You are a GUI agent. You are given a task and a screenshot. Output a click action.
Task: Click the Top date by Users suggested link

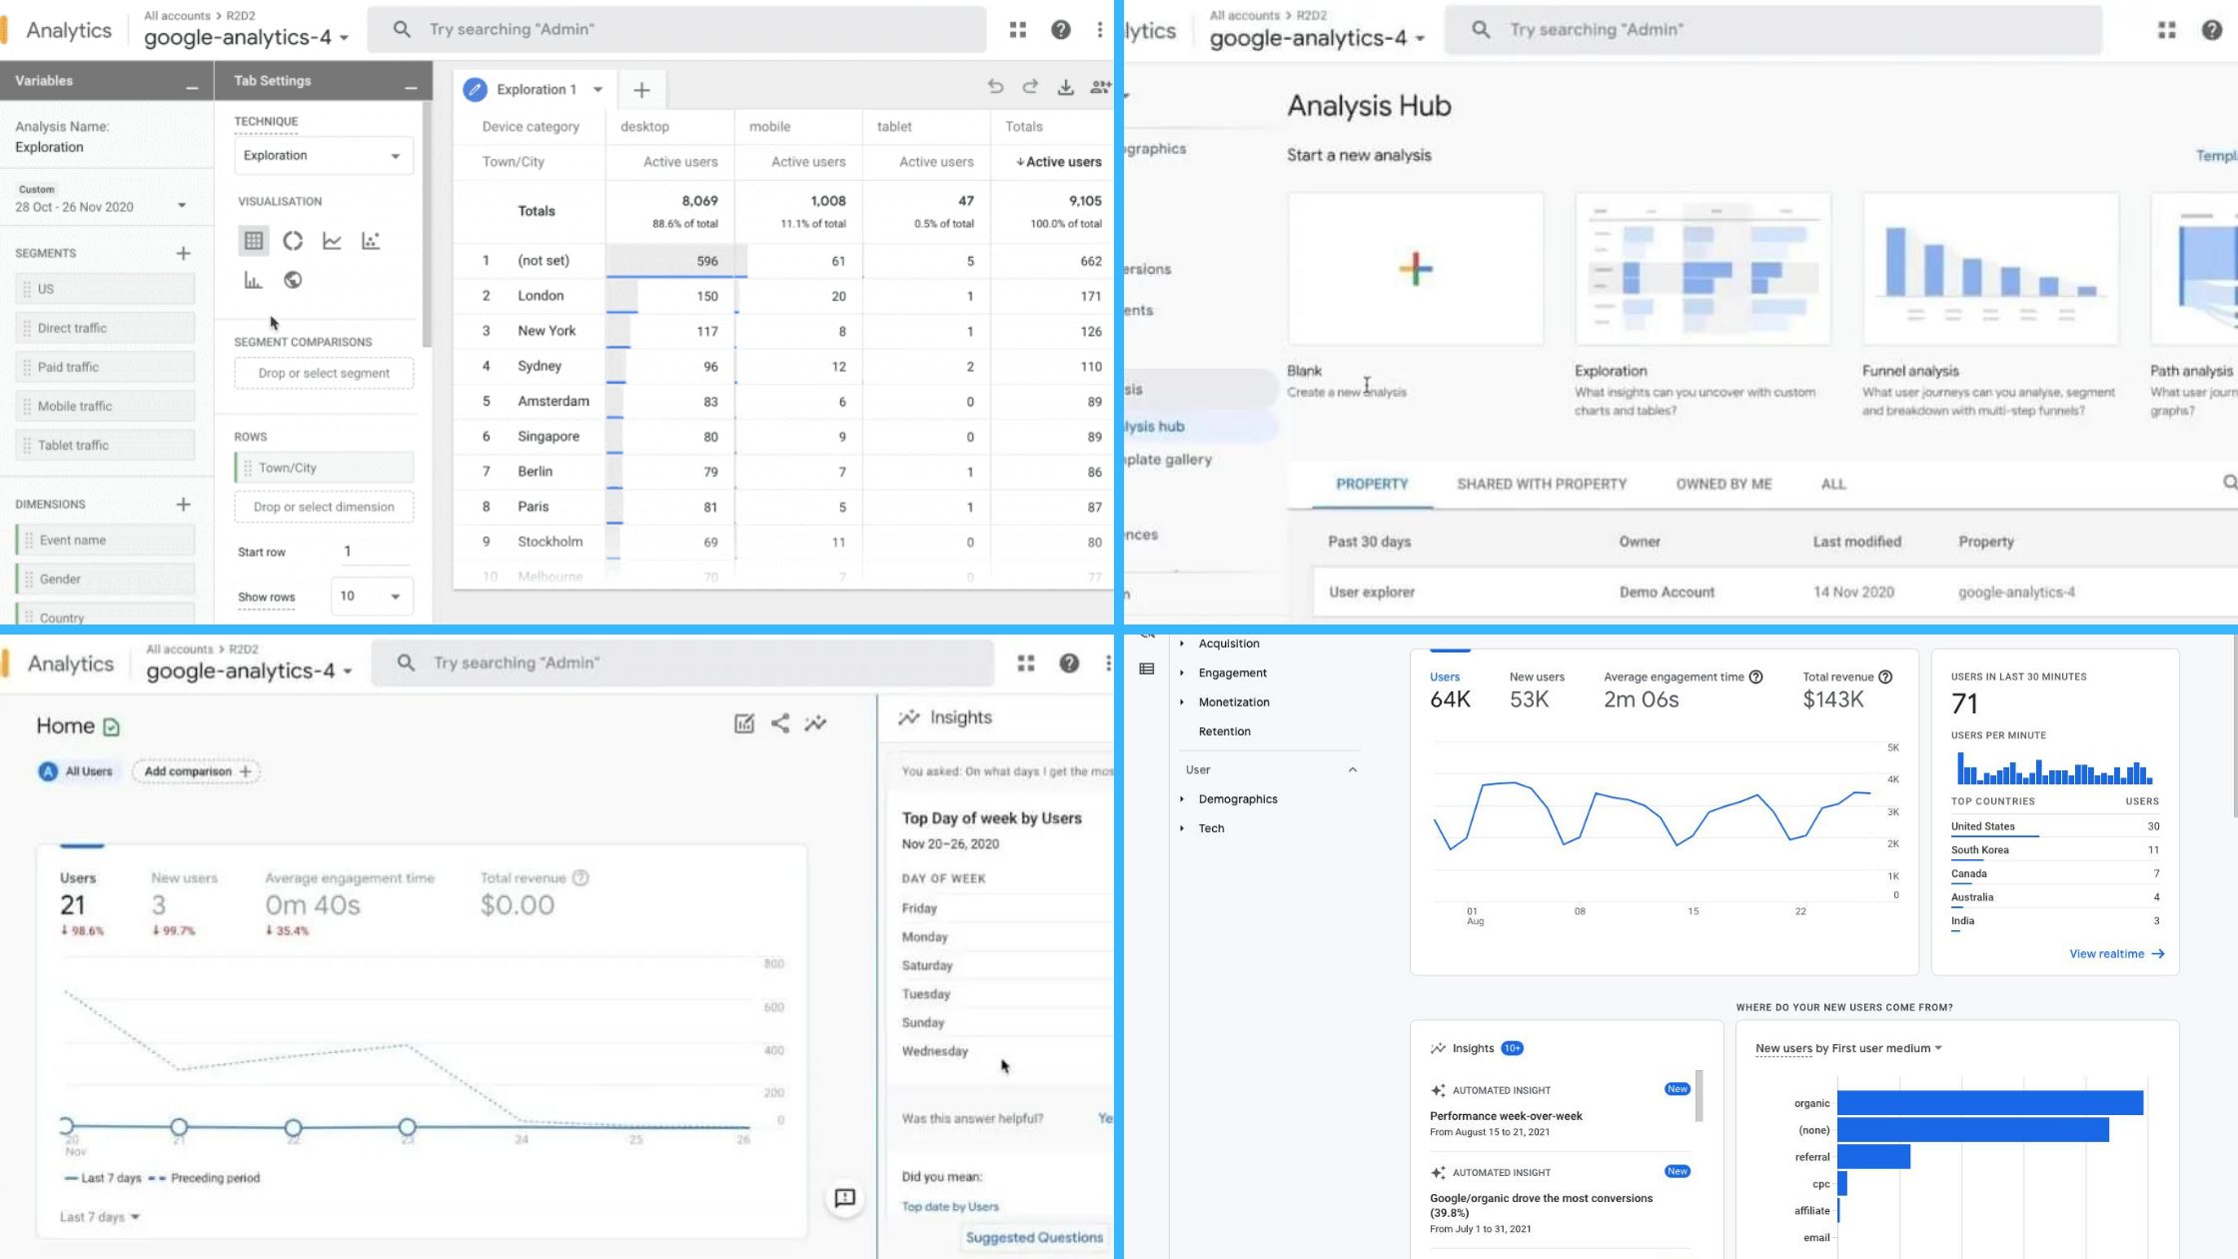[948, 1205]
